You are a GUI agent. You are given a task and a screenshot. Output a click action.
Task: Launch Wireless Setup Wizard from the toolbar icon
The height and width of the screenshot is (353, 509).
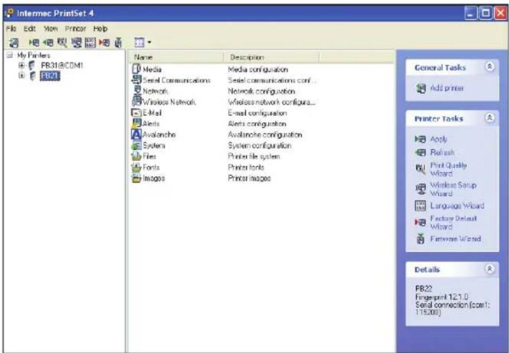click(x=77, y=42)
